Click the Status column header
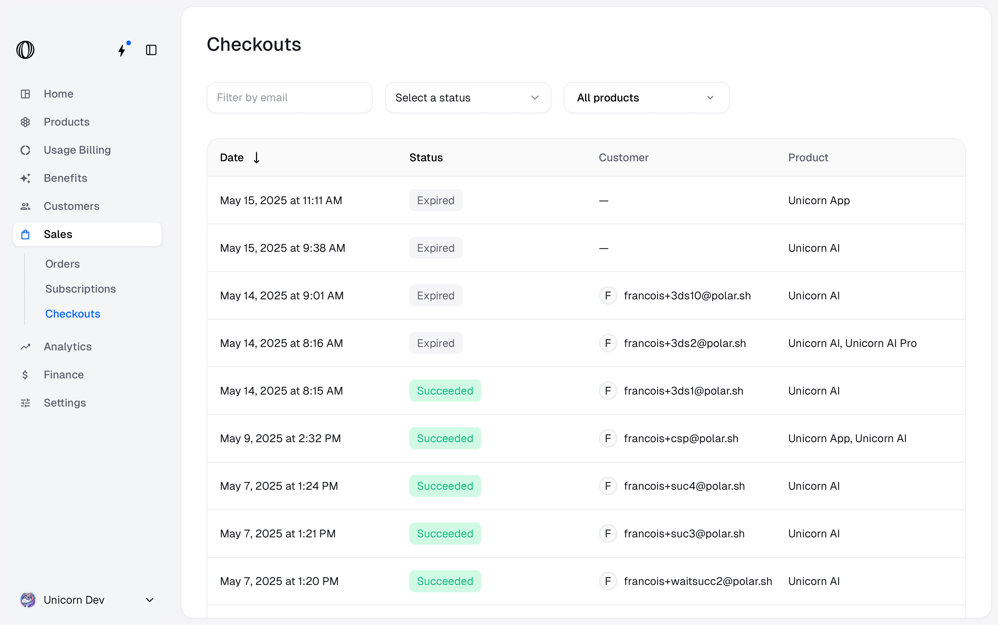The height and width of the screenshot is (625, 998). (x=426, y=158)
